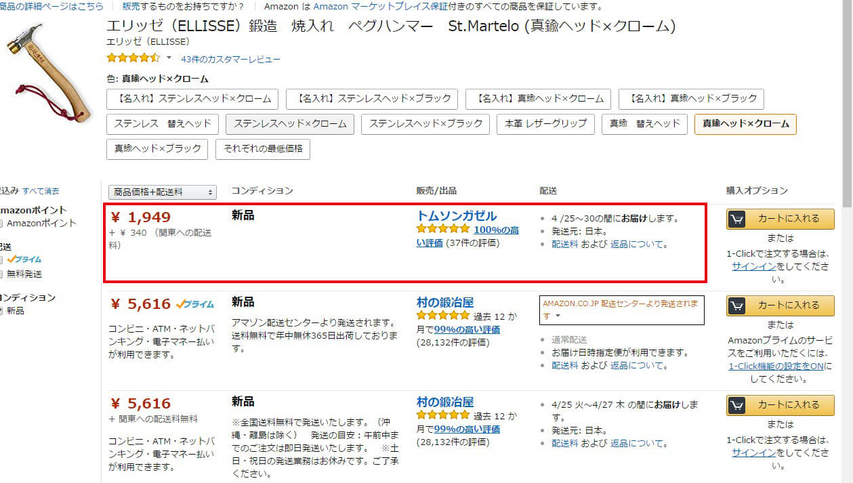Open 返品について link in Prime offer row
This screenshot has width=853, height=483.
(638, 365)
